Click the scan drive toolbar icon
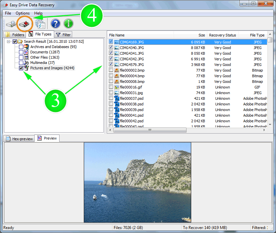This screenshot has width=276, height=233. 11,24
